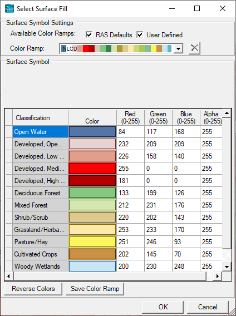Click the Cancel button
This screenshot has height=316, width=236.
pyautogui.click(x=208, y=307)
